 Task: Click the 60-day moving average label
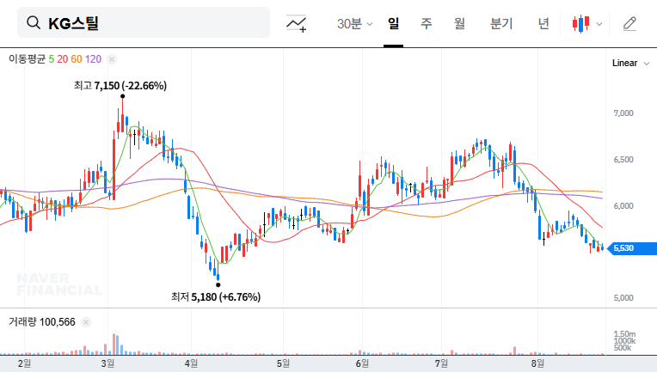pos(77,59)
